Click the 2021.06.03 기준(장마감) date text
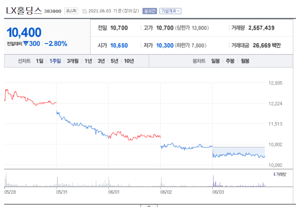This screenshot has width=296, height=207. click(x=114, y=11)
